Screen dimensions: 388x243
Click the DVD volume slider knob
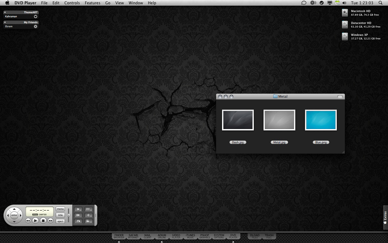pos(69,215)
